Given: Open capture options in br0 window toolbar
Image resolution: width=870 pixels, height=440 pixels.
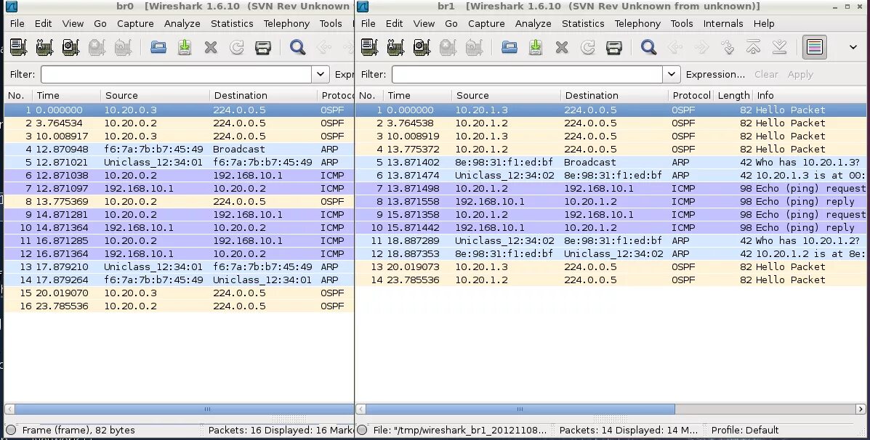Looking at the screenshot, I should click(x=44, y=48).
